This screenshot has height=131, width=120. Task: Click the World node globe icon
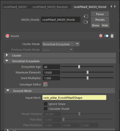(7, 36)
